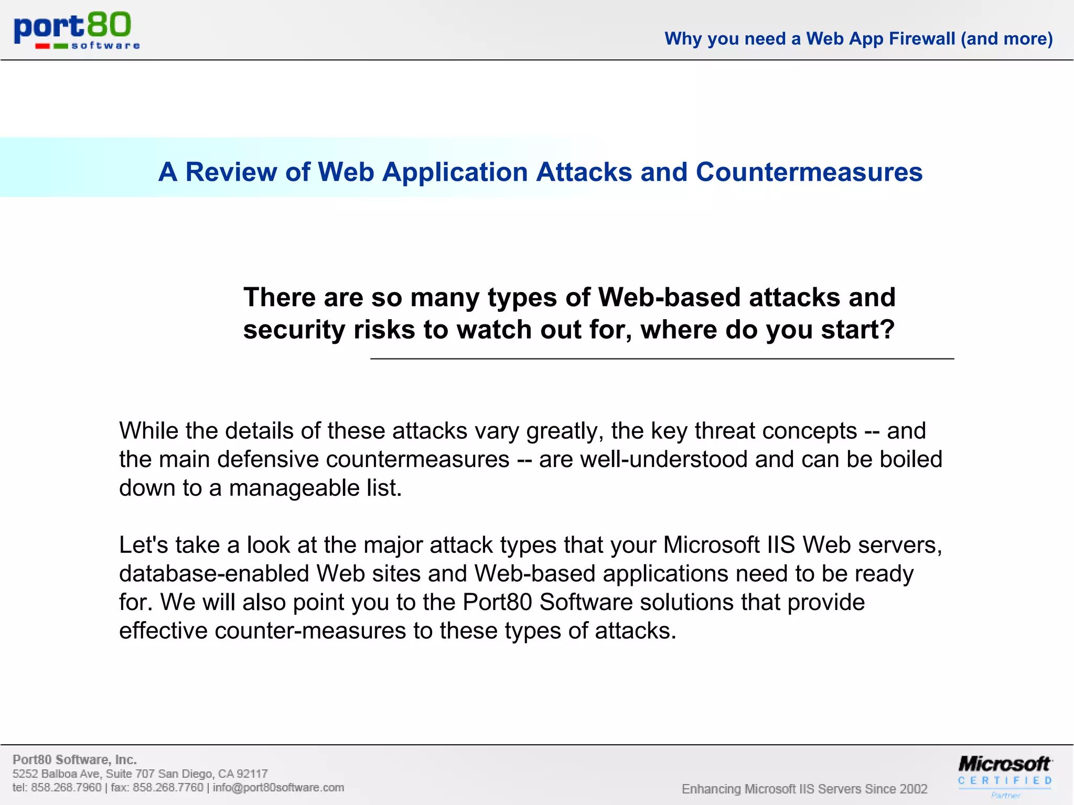This screenshot has height=805, width=1074.
Task: Click the "CERTIFIED" text under Microsoft
Action: coord(1005,781)
